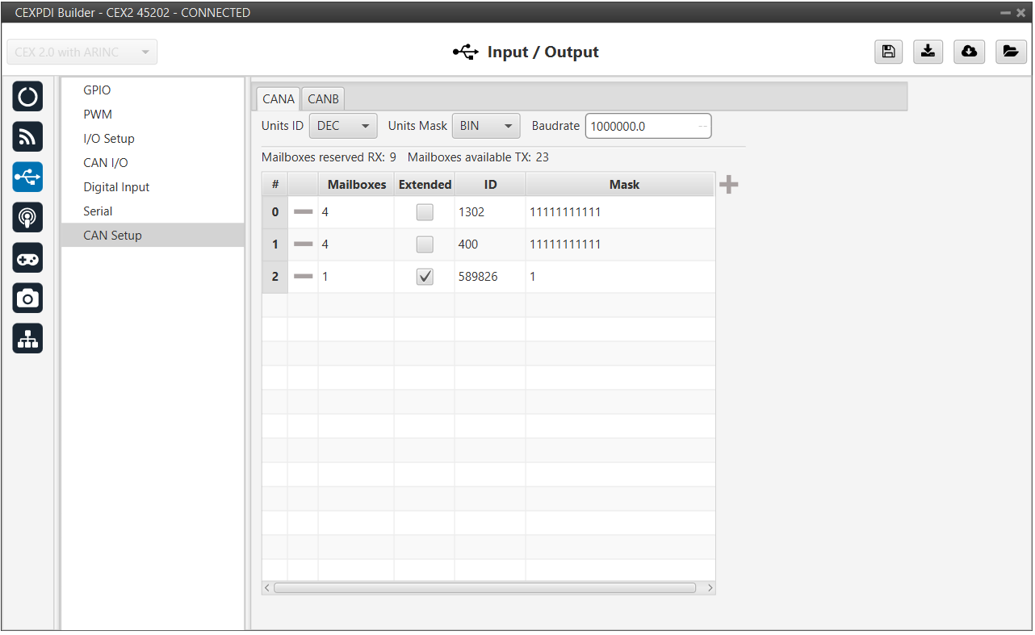
Task: Click the download-to-device icon
Action: pyautogui.click(x=928, y=52)
